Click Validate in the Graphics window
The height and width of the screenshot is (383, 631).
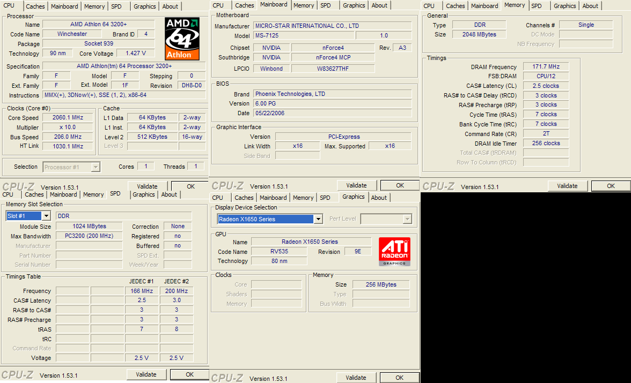(x=356, y=377)
